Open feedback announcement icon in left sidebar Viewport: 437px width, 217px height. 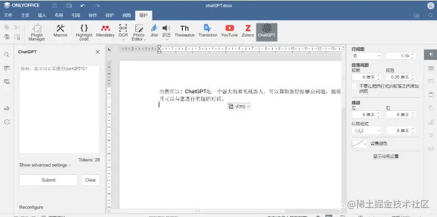(7, 108)
